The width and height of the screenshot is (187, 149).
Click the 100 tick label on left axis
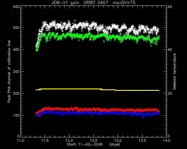tap(16, 115)
